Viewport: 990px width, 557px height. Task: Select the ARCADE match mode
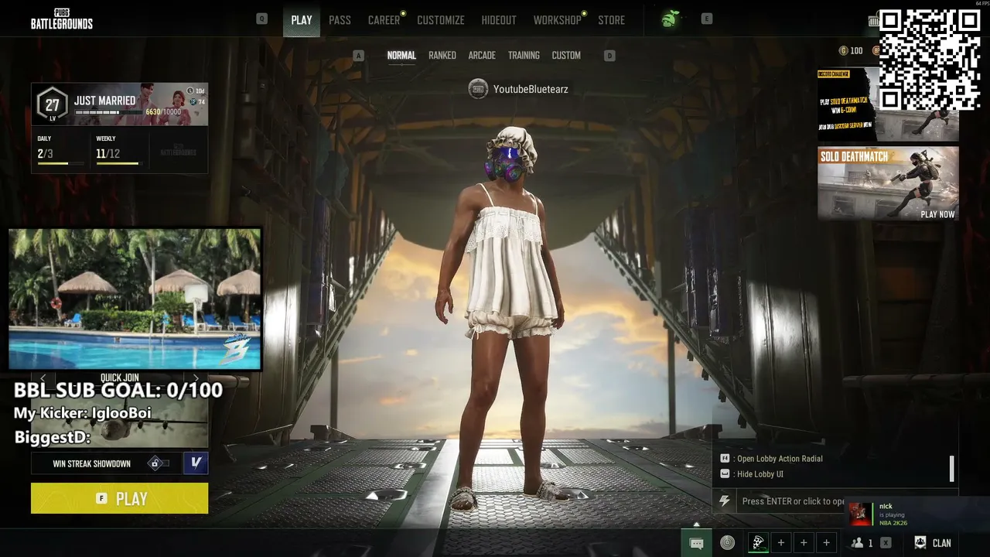click(482, 56)
